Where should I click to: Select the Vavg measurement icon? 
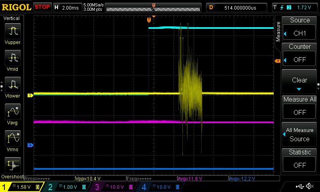13,112
